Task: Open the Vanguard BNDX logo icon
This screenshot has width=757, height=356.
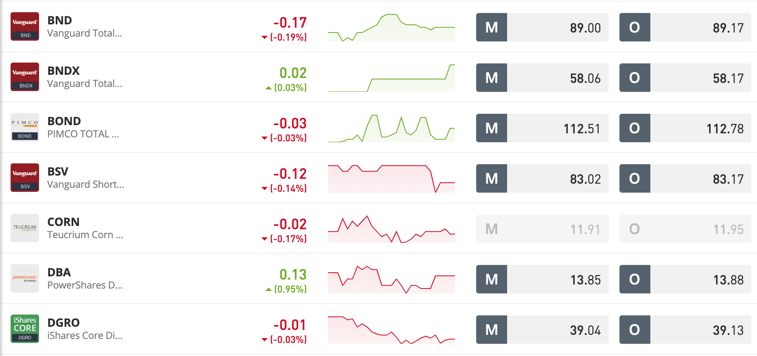Action: 25,77
